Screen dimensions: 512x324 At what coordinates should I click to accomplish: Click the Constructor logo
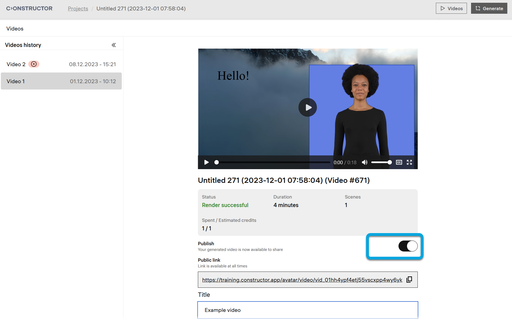pyautogui.click(x=29, y=9)
